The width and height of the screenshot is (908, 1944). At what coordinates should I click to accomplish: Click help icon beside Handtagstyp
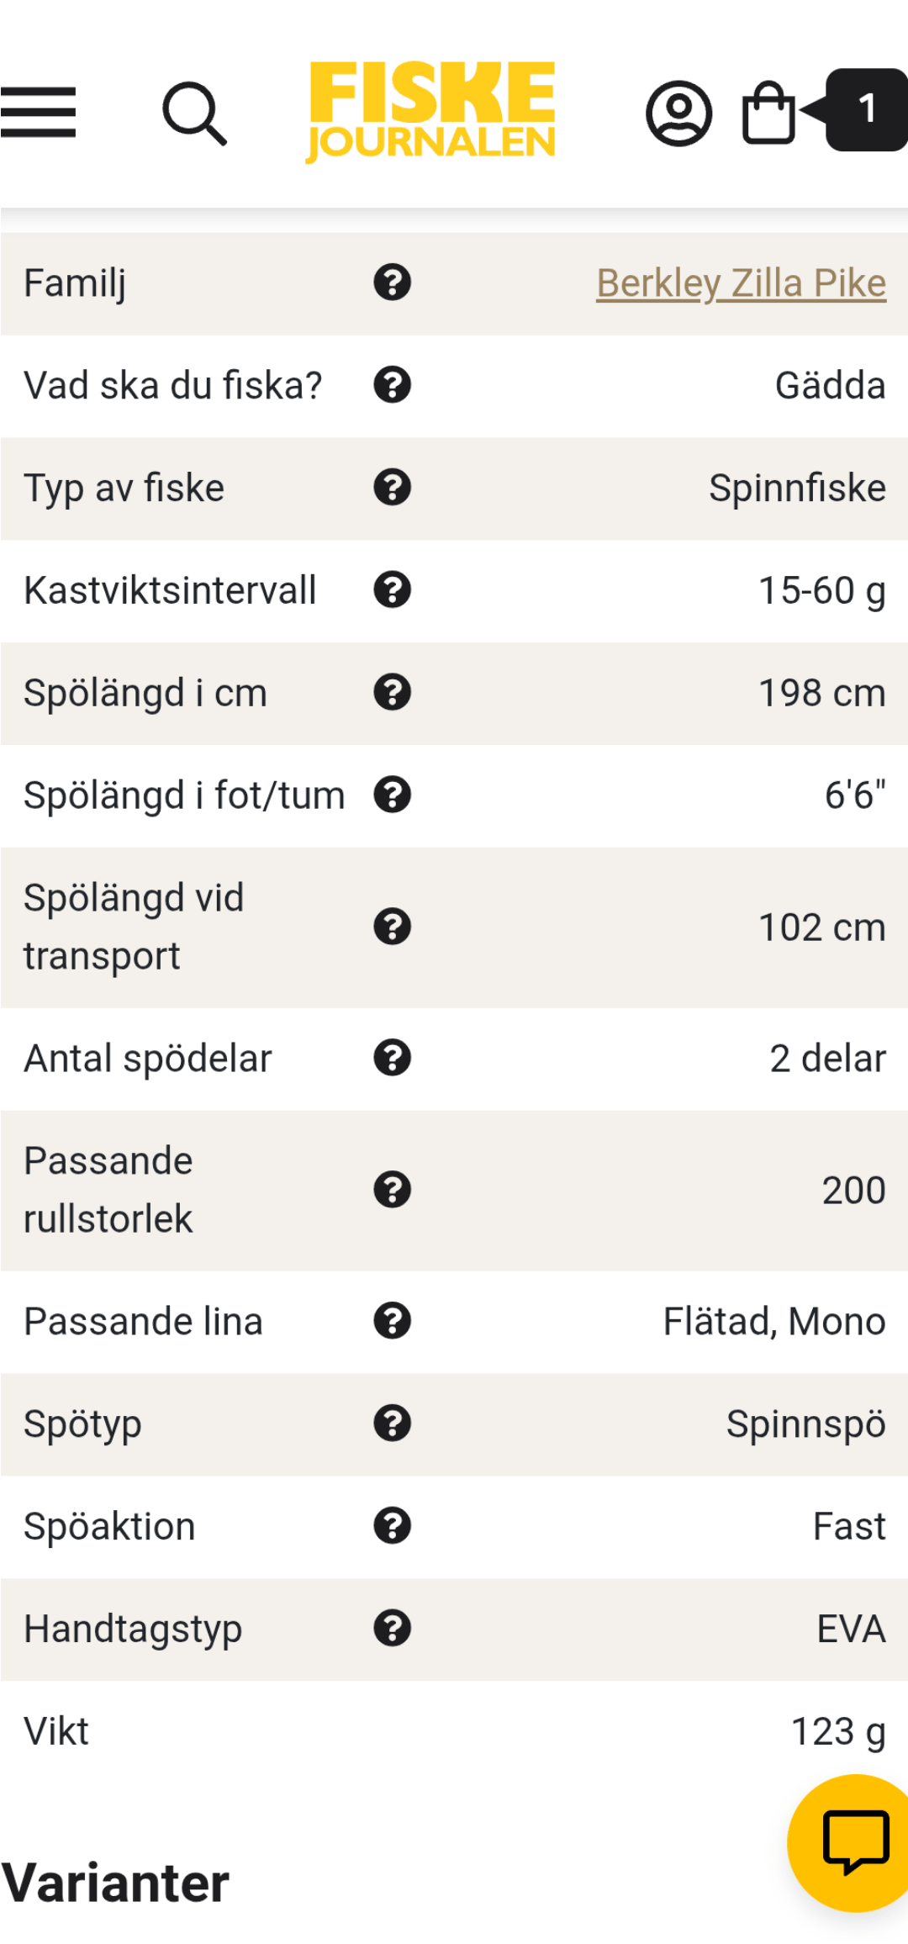pos(392,1629)
